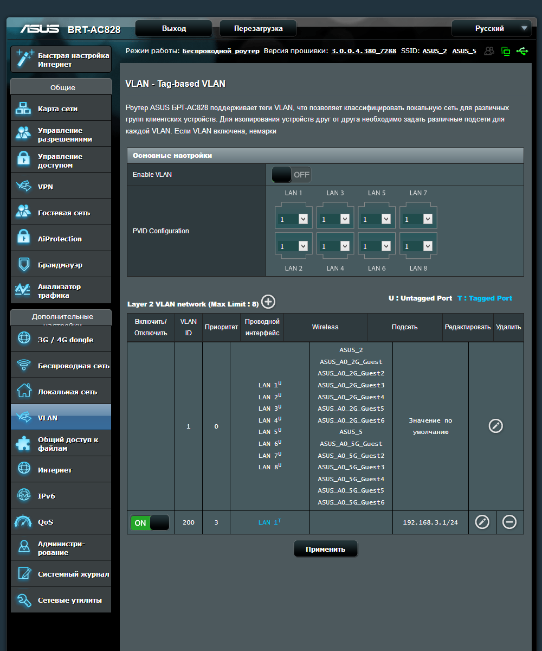The height and width of the screenshot is (651, 542).
Task: Click the Применить apply button
Action: tap(326, 548)
